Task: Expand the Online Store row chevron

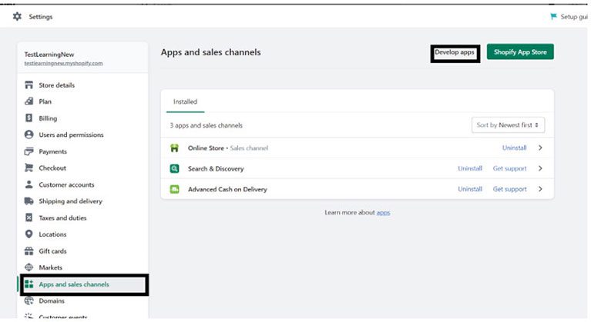Action: point(540,148)
